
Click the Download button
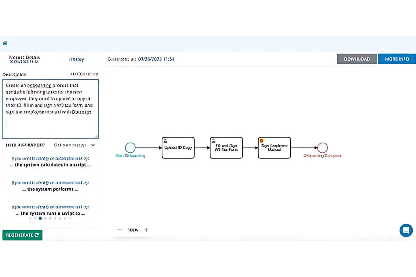[x=357, y=59]
